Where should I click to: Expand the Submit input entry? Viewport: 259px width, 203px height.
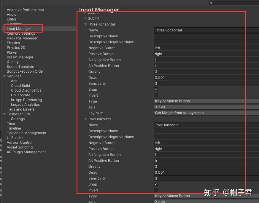(86, 18)
